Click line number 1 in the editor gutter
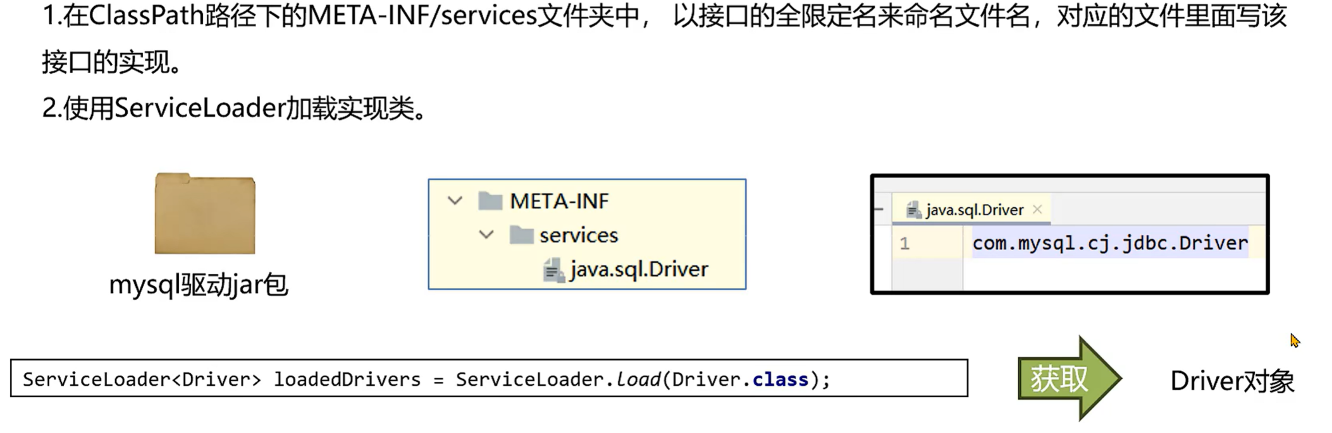This screenshot has width=1332, height=433. (904, 244)
